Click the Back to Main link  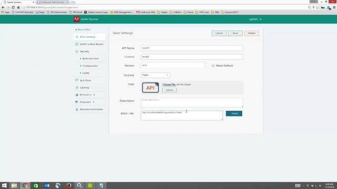[83, 29]
